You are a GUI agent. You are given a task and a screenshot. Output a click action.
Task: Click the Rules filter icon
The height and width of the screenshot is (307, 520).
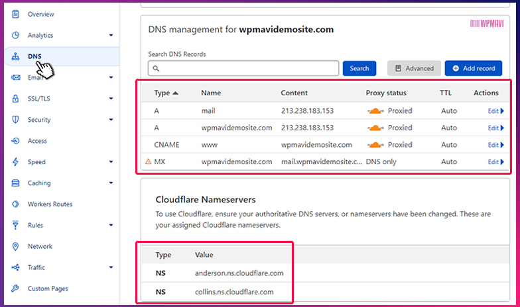(15, 225)
